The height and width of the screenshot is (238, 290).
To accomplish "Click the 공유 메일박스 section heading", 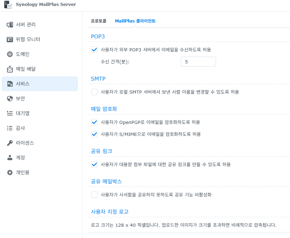I will click(106, 181).
